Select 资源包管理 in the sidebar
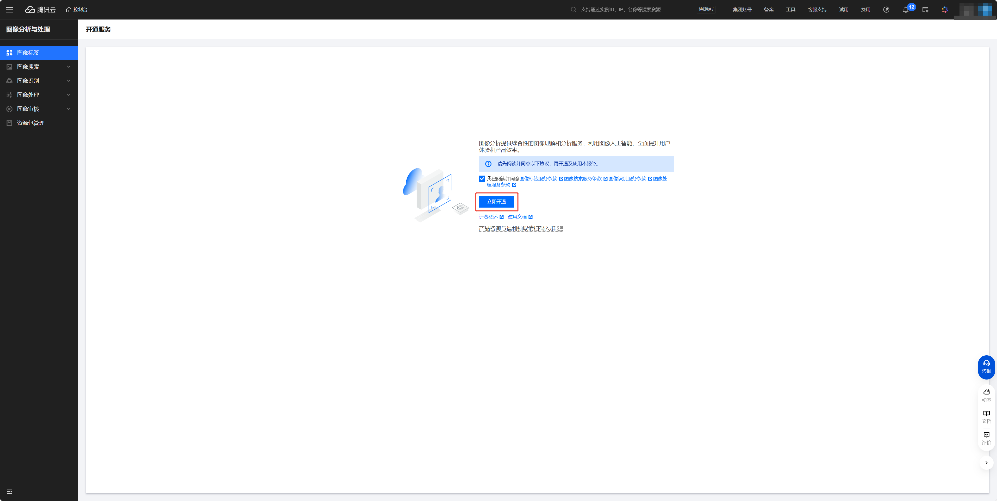Viewport: 997px width, 501px height. 31,123
